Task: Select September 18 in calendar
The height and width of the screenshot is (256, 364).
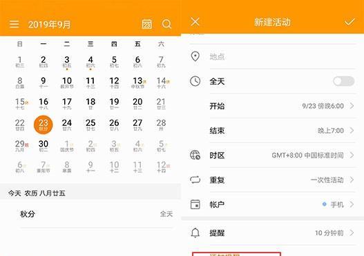Action: click(x=90, y=104)
